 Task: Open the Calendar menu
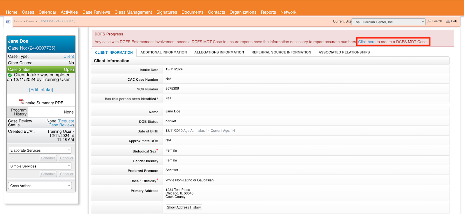[x=47, y=12]
